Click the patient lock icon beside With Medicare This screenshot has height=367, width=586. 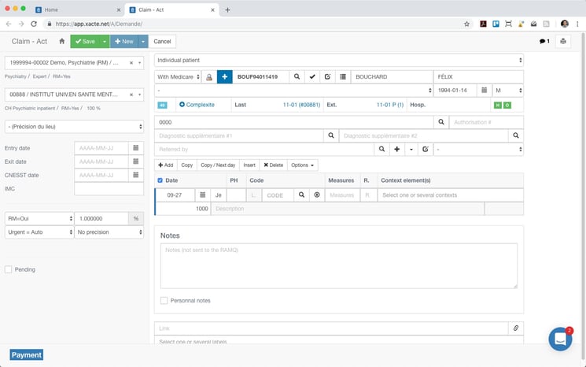pos(209,76)
